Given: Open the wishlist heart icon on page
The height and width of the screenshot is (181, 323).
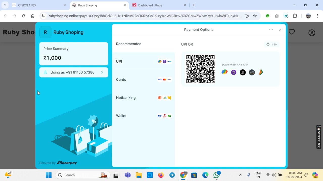Looking at the screenshot, I should 292,32.
